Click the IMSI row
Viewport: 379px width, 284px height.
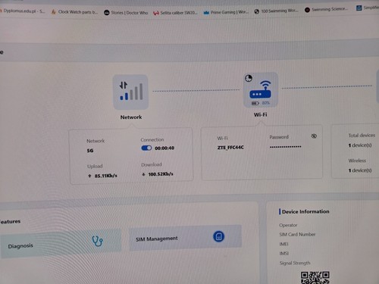pos(284,254)
